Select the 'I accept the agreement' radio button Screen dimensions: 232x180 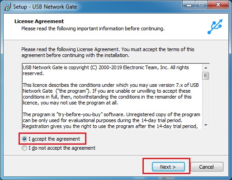pyautogui.click(x=24, y=139)
